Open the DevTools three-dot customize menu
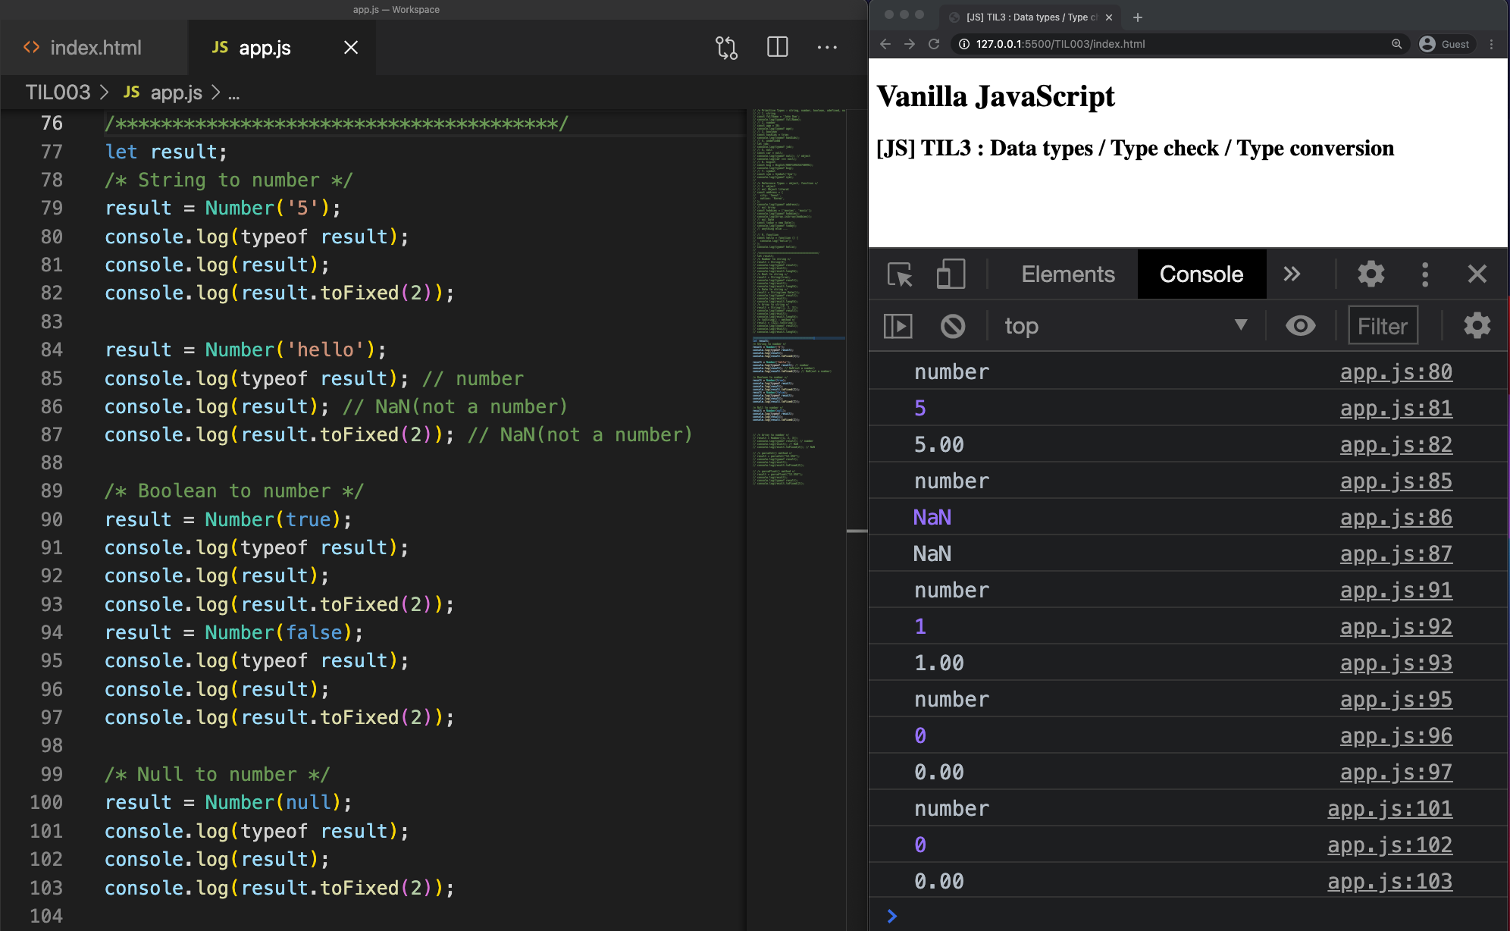Screen dimensions: 1510x931 click(1425, 274)
